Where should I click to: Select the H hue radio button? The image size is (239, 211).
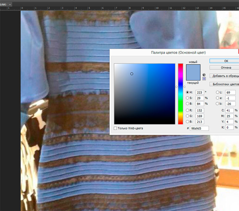click(x=188, y=93)
